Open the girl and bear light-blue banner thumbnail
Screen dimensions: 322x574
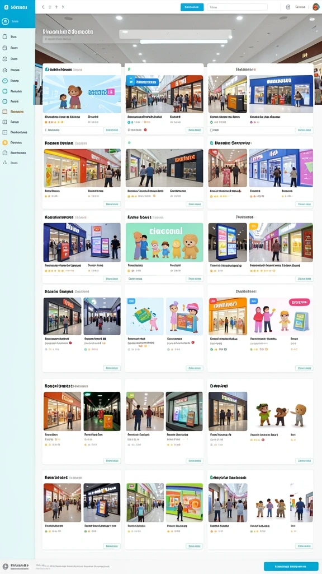point(82,94)
